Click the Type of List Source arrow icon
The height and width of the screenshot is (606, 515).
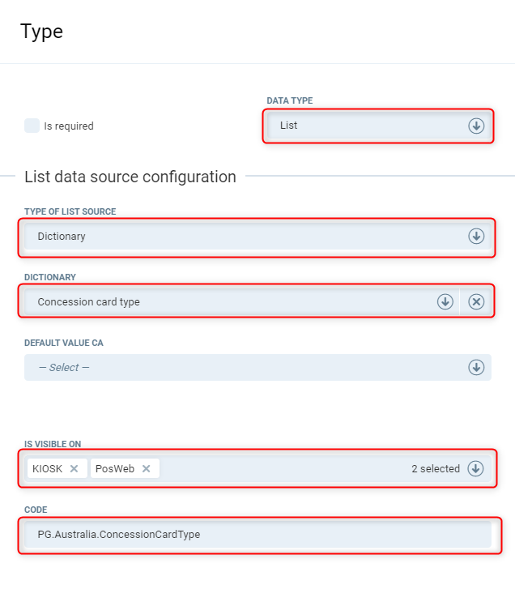pyautogui.click(x=476, y=237)
